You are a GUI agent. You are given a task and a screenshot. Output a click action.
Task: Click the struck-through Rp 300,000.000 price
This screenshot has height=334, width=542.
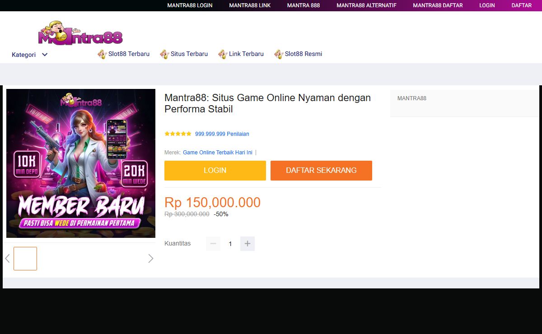(x=187, y=214)
